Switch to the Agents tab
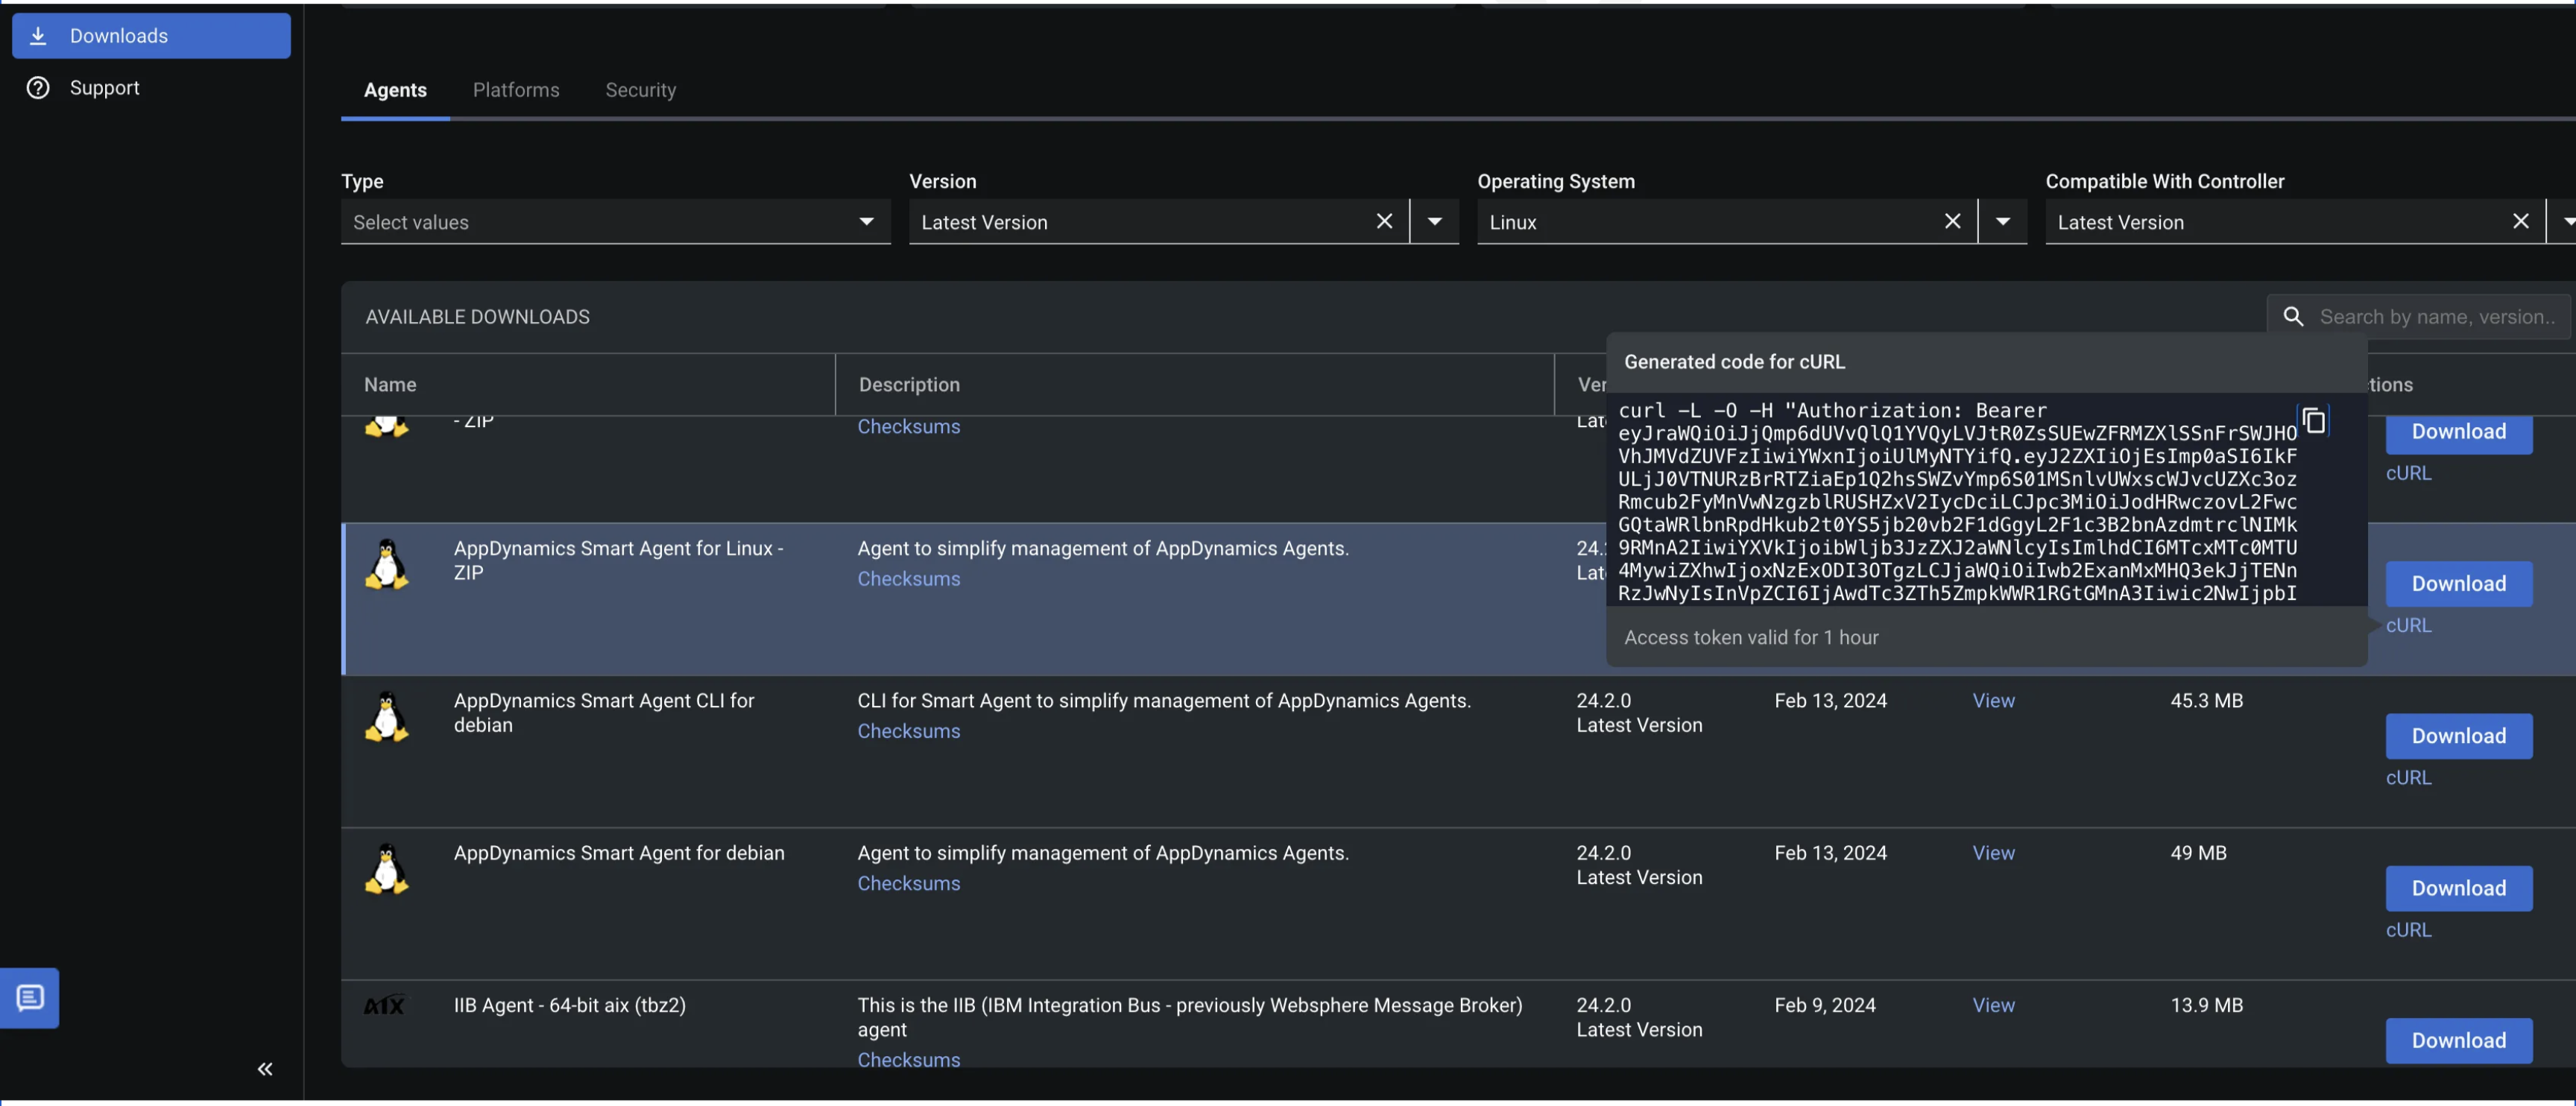 395,90
